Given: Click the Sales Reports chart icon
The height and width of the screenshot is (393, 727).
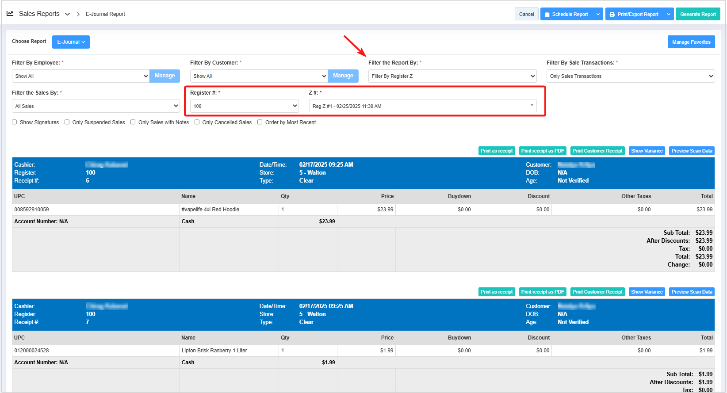Looking at the screenshot, I should coord(10,14).
